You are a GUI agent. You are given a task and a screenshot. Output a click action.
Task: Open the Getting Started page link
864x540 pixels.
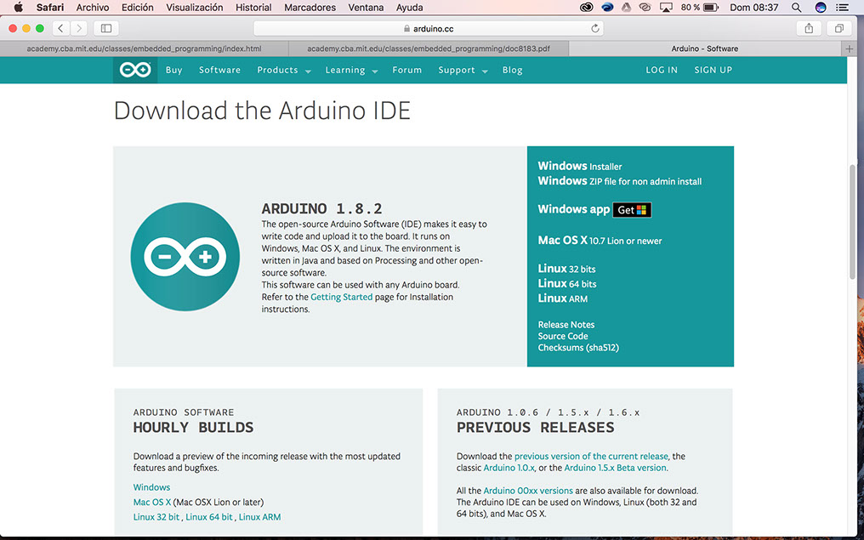[x=342, y=297]
